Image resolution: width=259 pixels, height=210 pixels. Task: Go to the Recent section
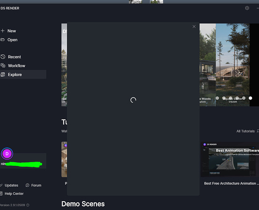[15, 57]
